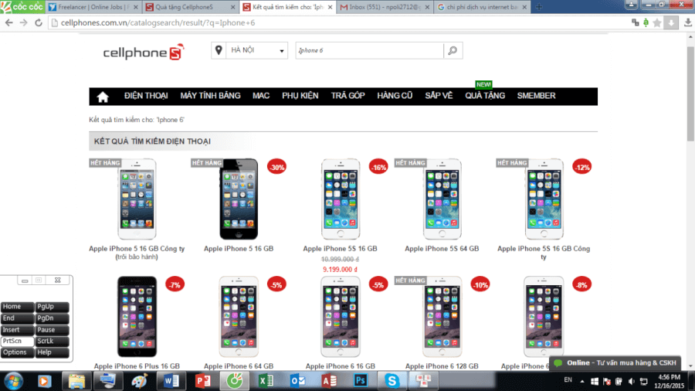Screen dimensions: 695x391
Task: Open Photoshop from the taskbar
Action: [x=361, y=381]
